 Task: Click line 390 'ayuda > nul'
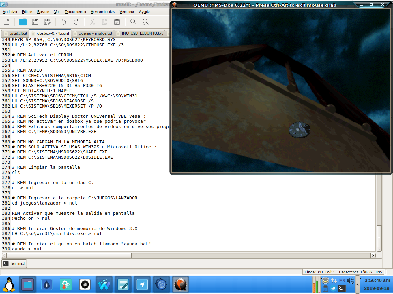pyautogui.click(x=27, y=249)
